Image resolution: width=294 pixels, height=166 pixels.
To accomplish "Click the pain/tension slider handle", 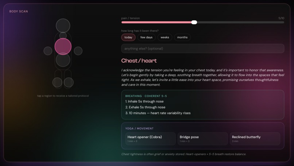I will coord(194,22).
